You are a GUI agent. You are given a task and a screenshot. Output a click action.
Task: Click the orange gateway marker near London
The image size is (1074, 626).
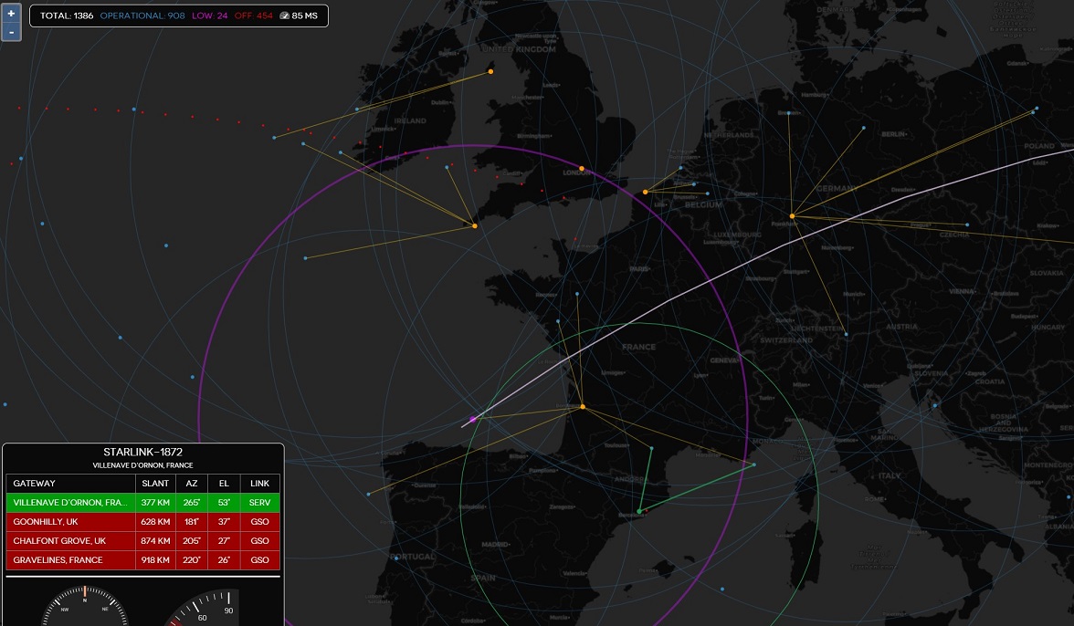click(582, 168)
